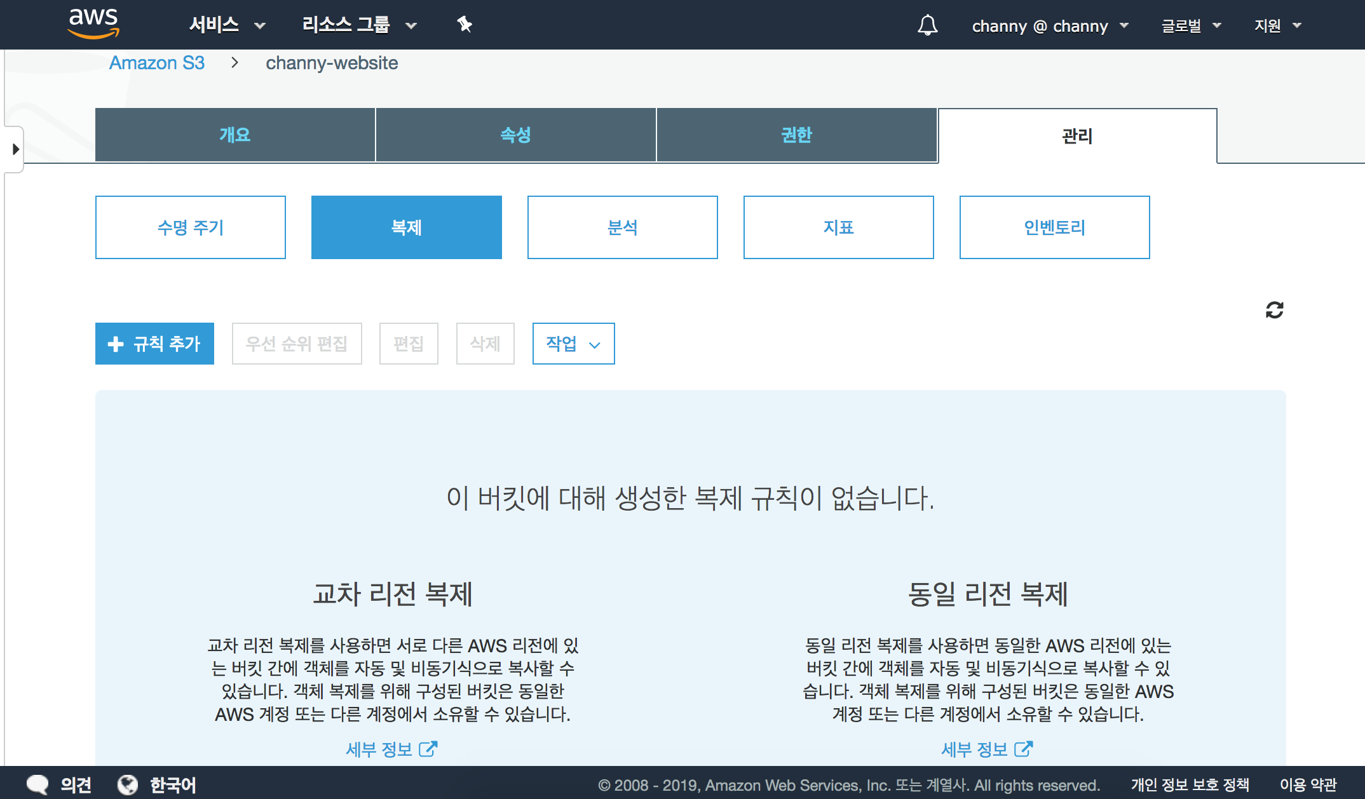Click the 규칙 추가 button
The height and width of the screenshot is (799, 1365).
[154, 344]
